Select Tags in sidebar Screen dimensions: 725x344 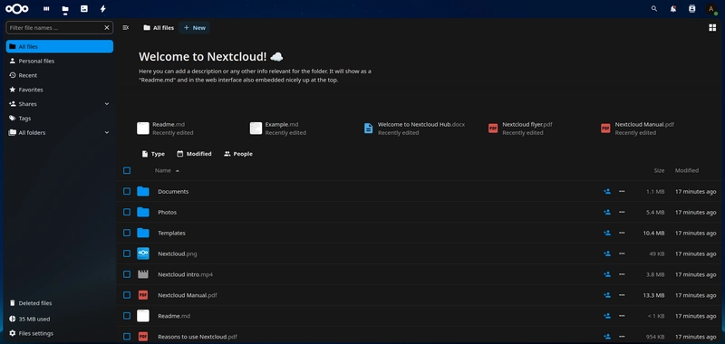[x=60, y=119]
